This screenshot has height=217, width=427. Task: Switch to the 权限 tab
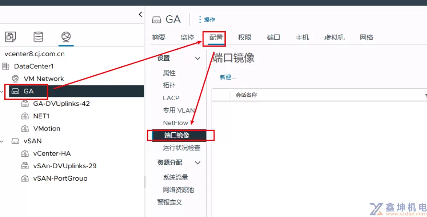(245, 37)
